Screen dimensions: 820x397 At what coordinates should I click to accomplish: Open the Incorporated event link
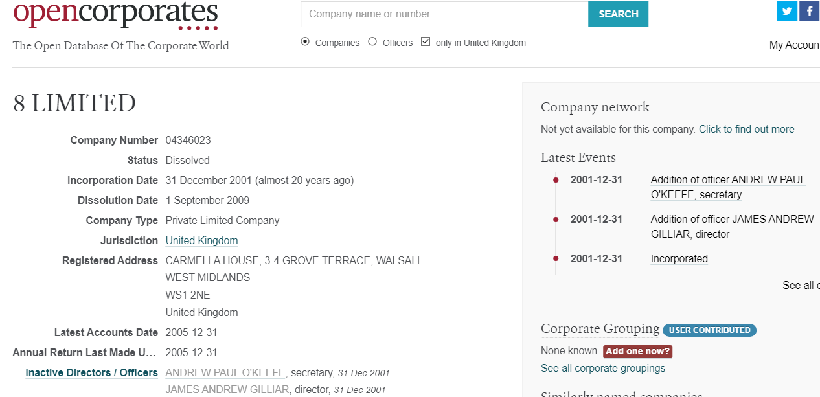[679, 259]
